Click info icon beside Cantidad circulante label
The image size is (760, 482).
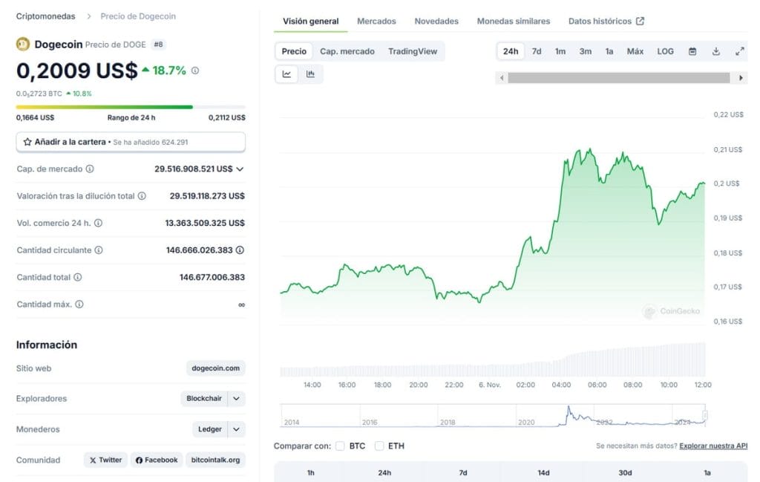point(99,250)
